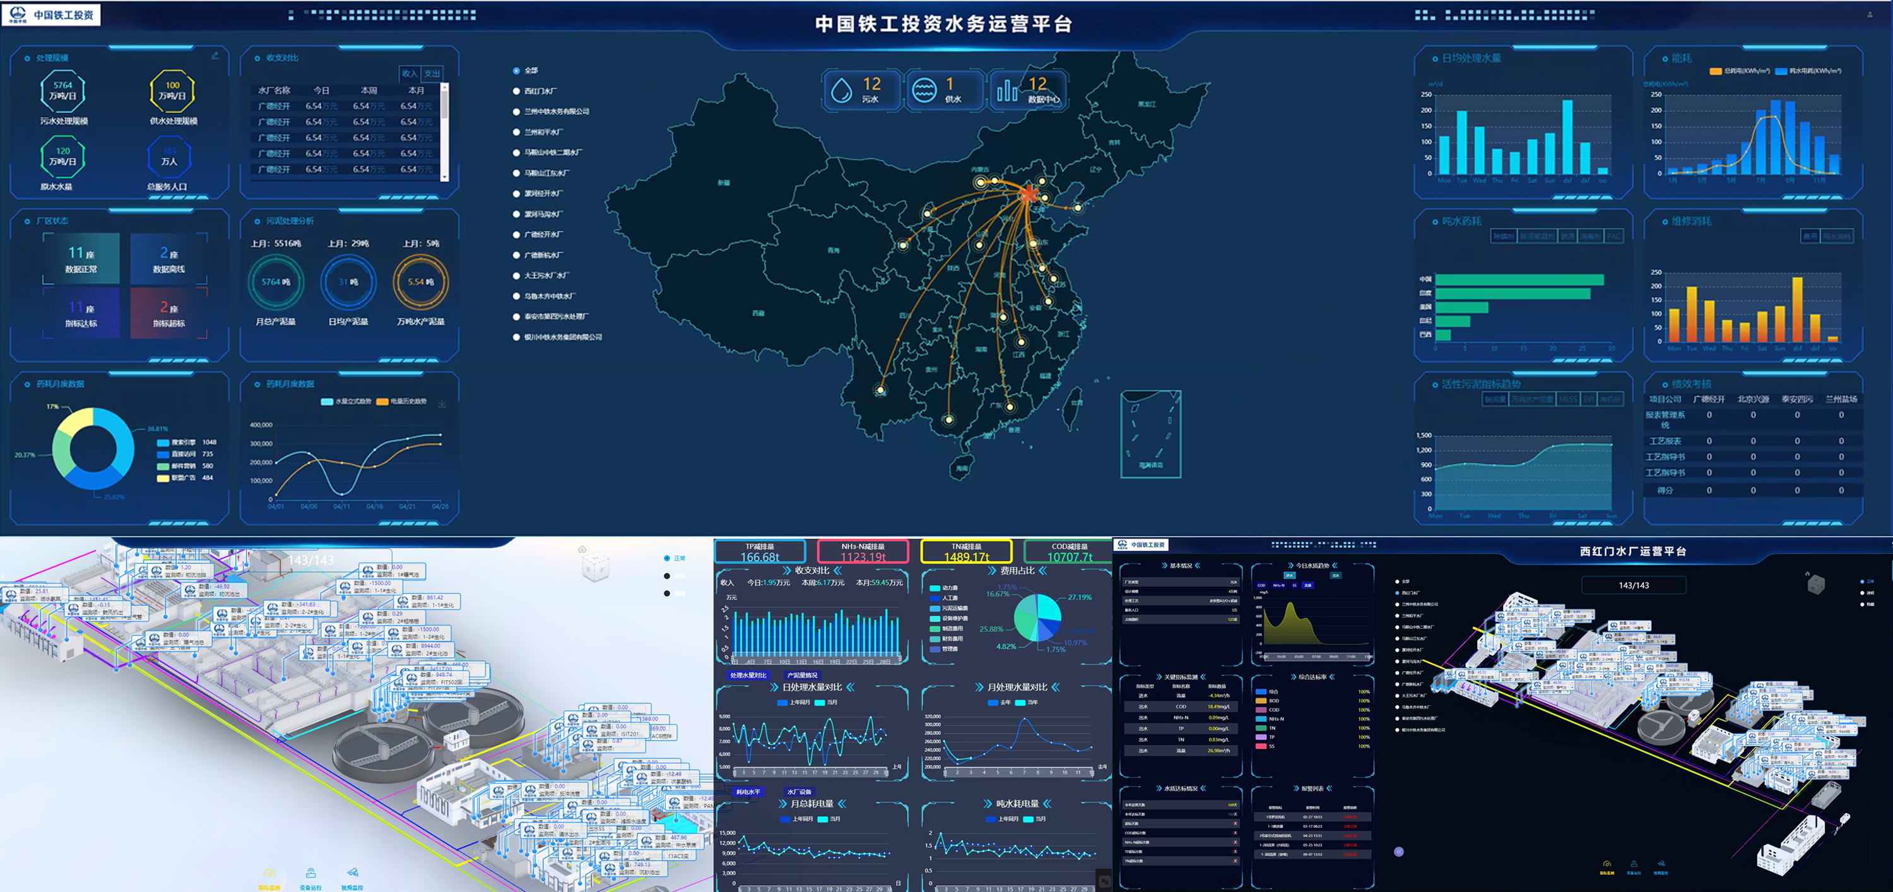Image resolution: width=1893 pixels, height=892 pixels.
Task: Click the 月总产泥量 5764吨 ring gauge
Action: click(x=276, y=282)
